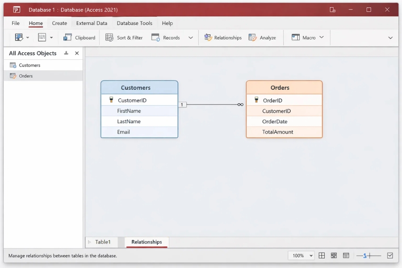Screen dimensions: 402x268
Task: Switch to the Table1 document tab
Action: click(102, 242)
